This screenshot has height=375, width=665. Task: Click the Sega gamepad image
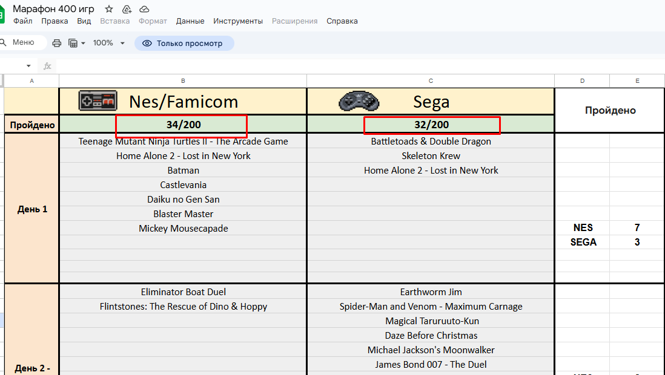click(x=359, y=101)
